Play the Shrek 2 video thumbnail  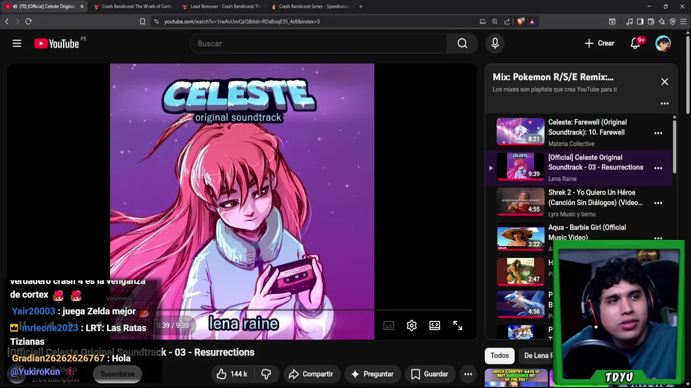coord(520,202)
